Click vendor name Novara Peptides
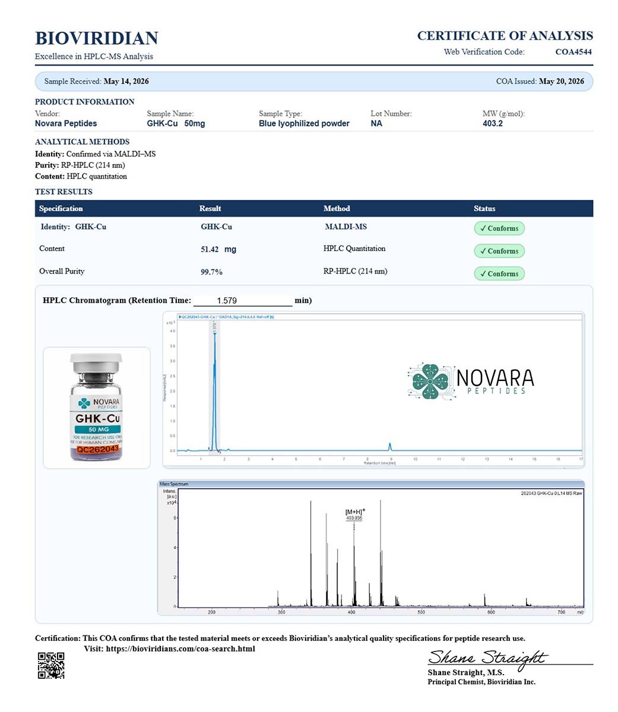Screen dimensions: 618x712 click(66, 123)
